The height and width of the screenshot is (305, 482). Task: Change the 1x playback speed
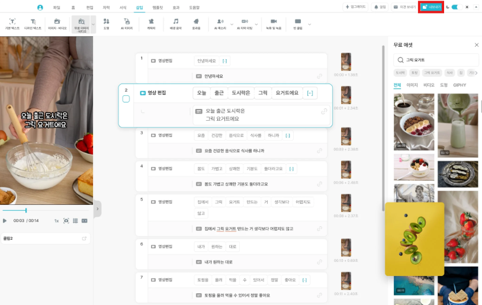tap(56, 221)
